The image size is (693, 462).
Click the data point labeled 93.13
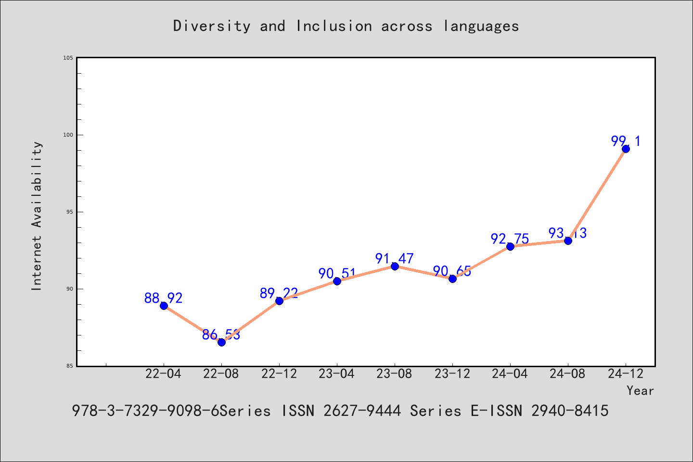[x=568, y=241]
